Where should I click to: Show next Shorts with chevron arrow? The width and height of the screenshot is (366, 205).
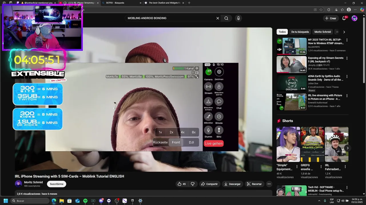348,148
